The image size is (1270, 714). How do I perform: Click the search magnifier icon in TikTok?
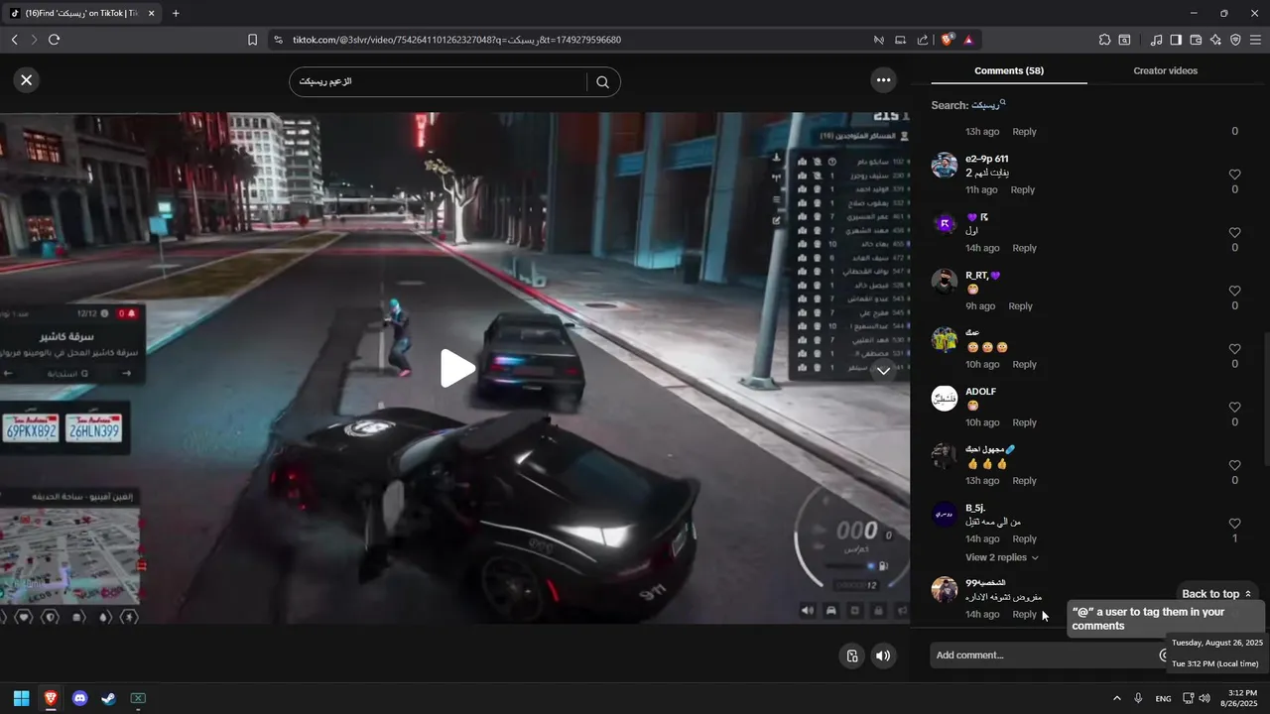(602, 82)
